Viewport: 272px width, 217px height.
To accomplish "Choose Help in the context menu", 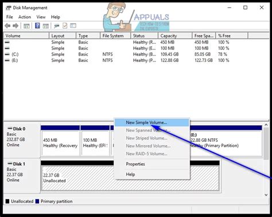I will (x=152, y=175).
